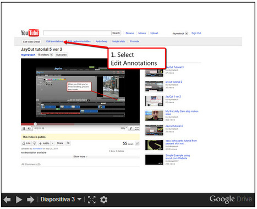Click the Subscribe button
Screen dimensions: 257x209
click(x=62, y=55)
